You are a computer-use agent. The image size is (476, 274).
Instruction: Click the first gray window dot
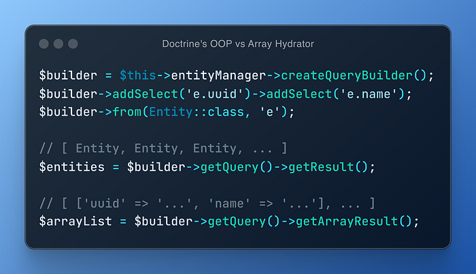click(x=44, y=44)
